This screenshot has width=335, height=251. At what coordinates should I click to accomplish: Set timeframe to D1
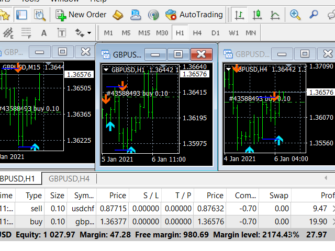(215, 33)
